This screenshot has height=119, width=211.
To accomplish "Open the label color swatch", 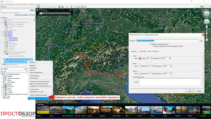I will (x=140, y=66).
